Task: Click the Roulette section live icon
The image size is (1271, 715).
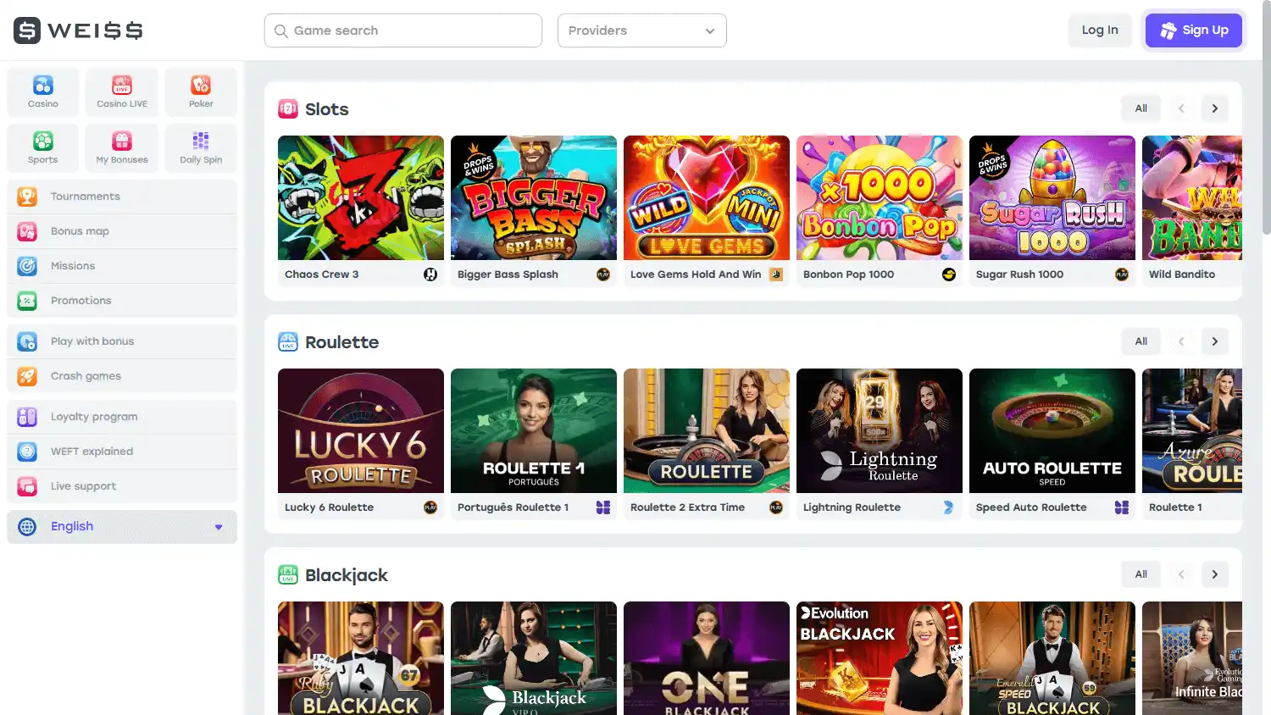Action: (x=288, y=341)
